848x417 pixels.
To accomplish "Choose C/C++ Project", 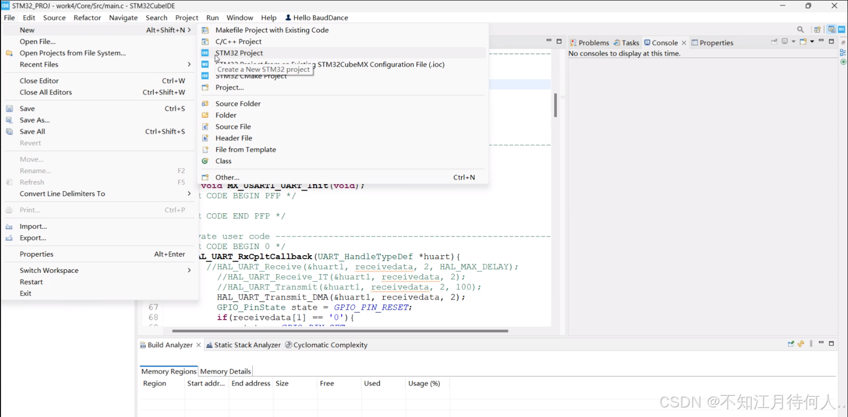I will pos(342,42).
